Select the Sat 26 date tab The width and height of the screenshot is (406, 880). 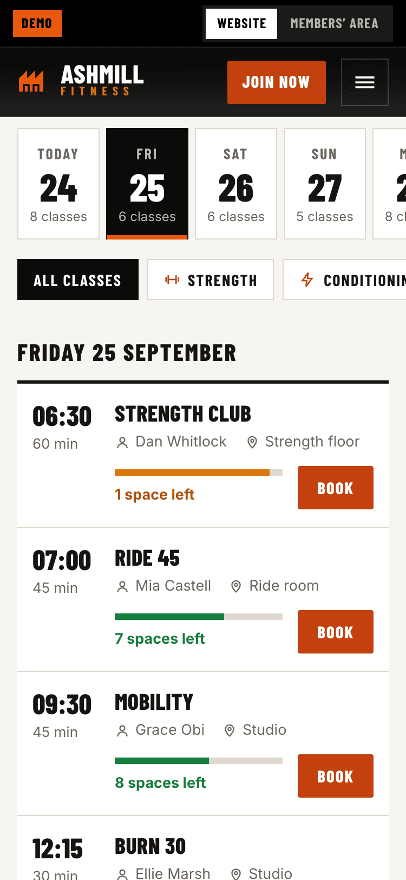tap(236, 184)
